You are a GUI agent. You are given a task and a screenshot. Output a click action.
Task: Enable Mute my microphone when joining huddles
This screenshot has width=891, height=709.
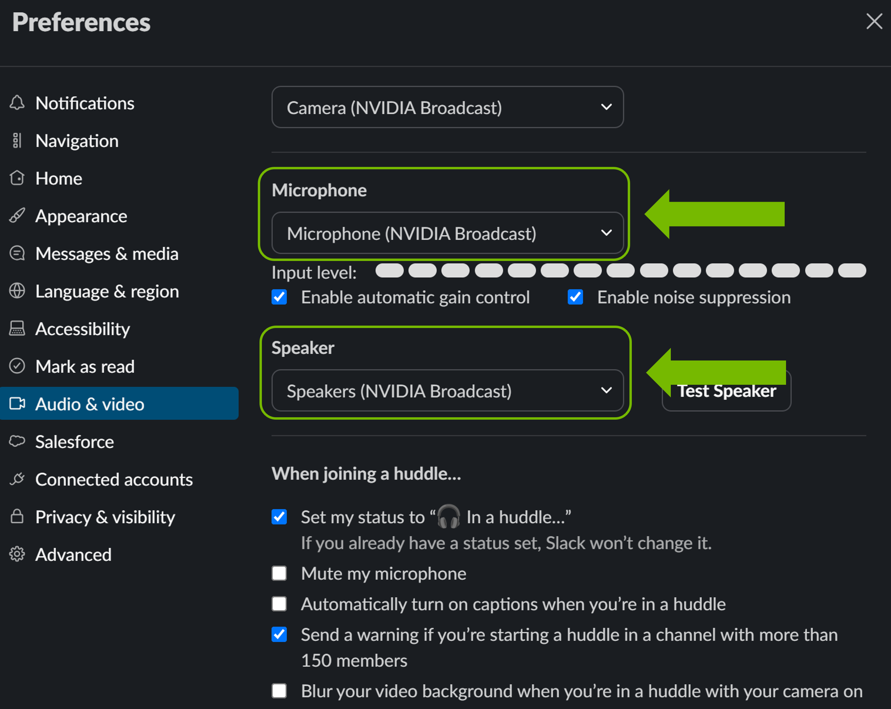[x=279, y=574]
